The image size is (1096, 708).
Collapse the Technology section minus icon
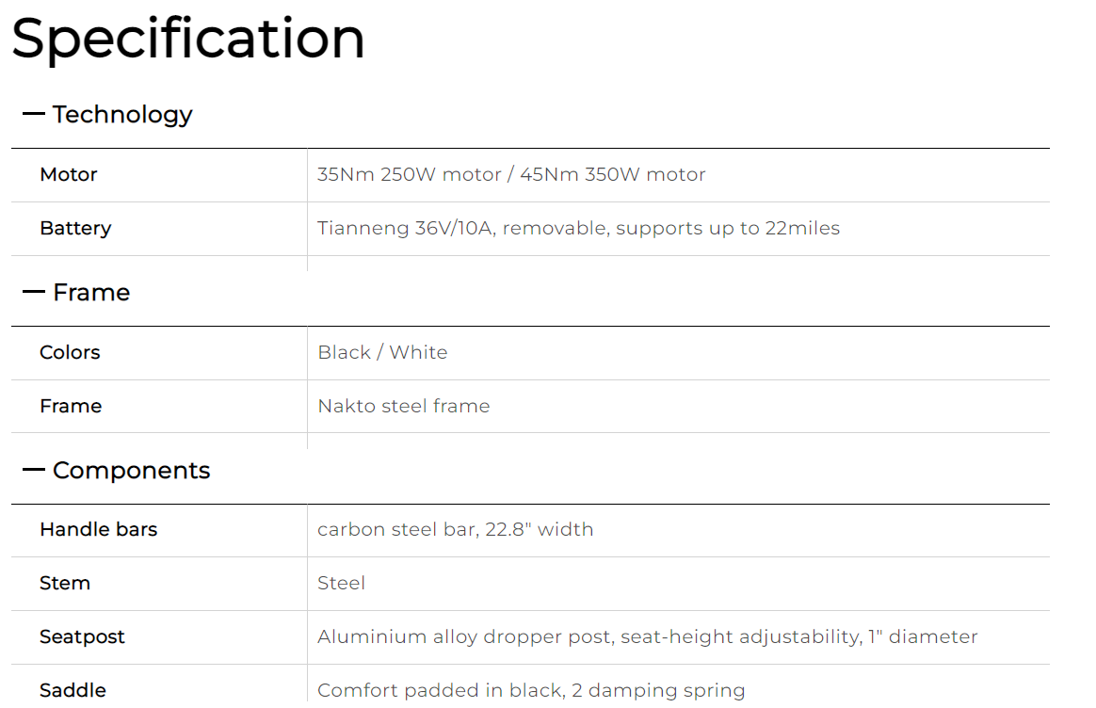point(34,114)
